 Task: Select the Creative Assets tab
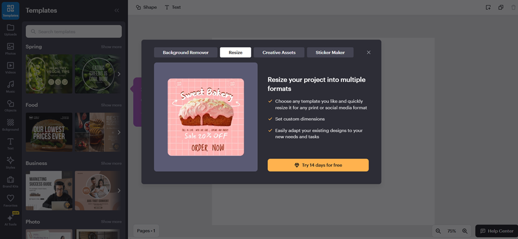click(279, 52)
